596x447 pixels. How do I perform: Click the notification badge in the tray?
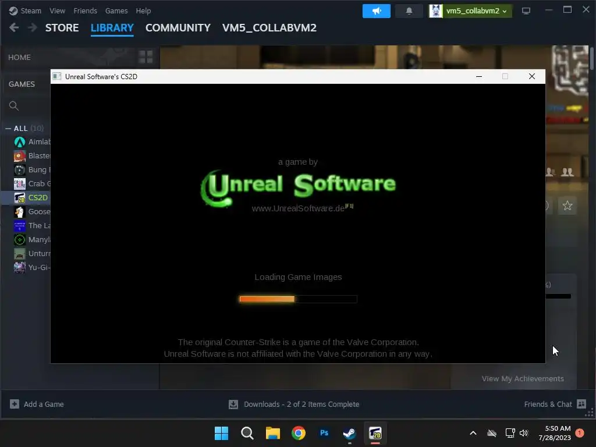click(x=580, y=433)
